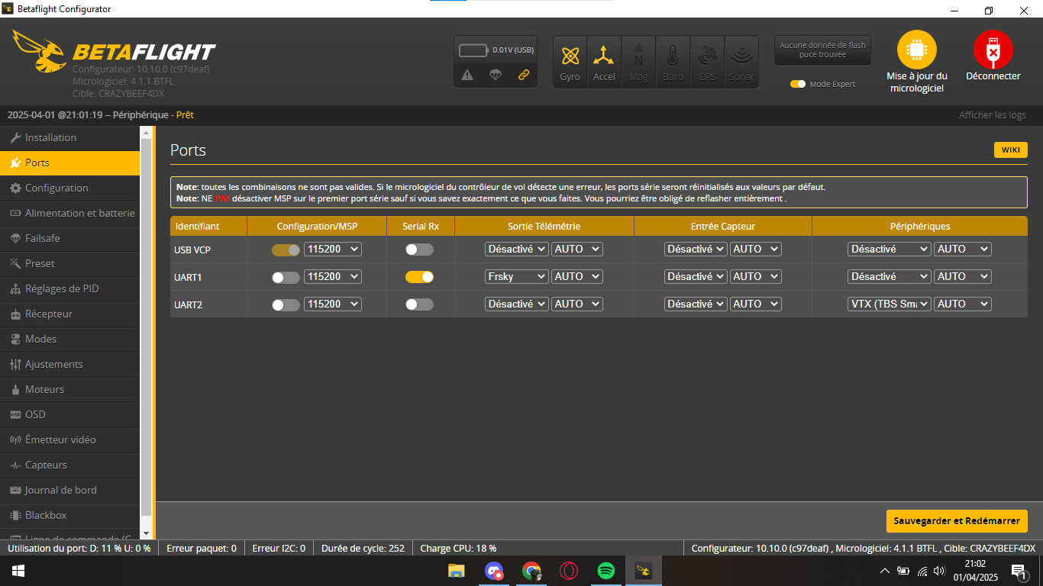Click Afficher les logs link
The height and width of the screenshot is (586, 1043).
(992, 115)
